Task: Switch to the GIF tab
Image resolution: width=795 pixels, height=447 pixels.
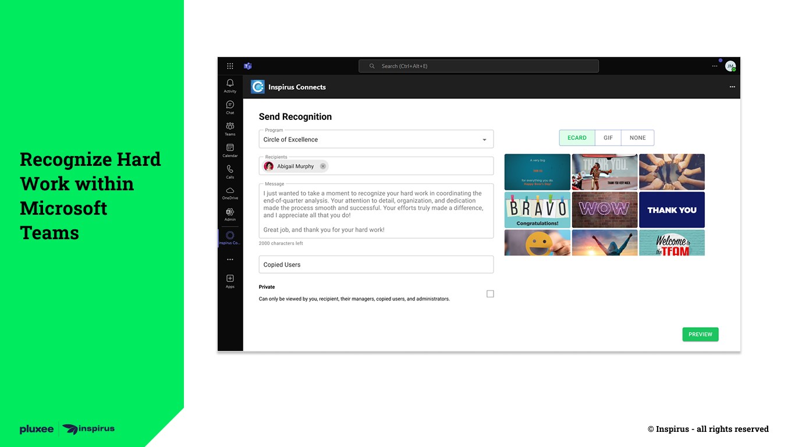Action: [608, 138]
